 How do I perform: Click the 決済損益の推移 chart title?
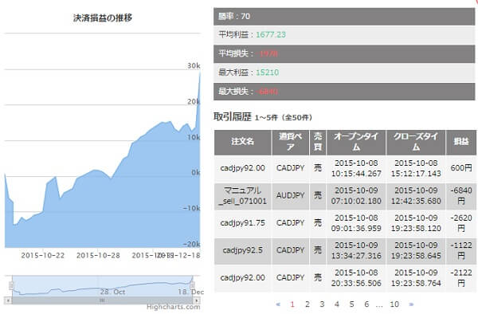[x=103, y=18]
